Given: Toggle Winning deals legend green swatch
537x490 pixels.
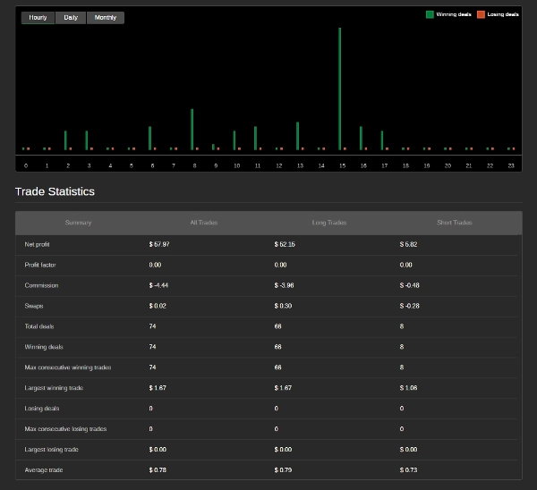Looking at the screenshot, I should tap(430, 14).
